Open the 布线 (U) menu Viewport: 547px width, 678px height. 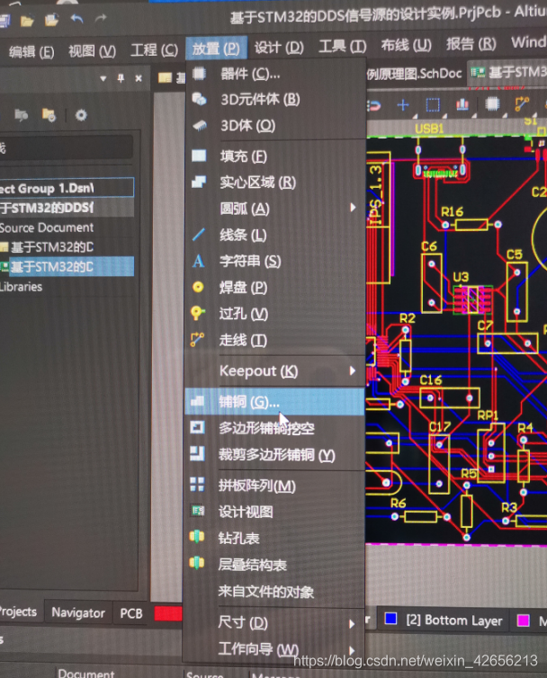(406, 45)
